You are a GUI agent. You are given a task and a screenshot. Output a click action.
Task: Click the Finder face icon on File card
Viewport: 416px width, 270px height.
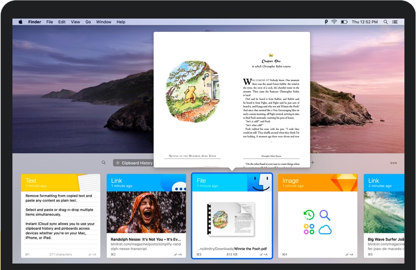tap(259, 183)
